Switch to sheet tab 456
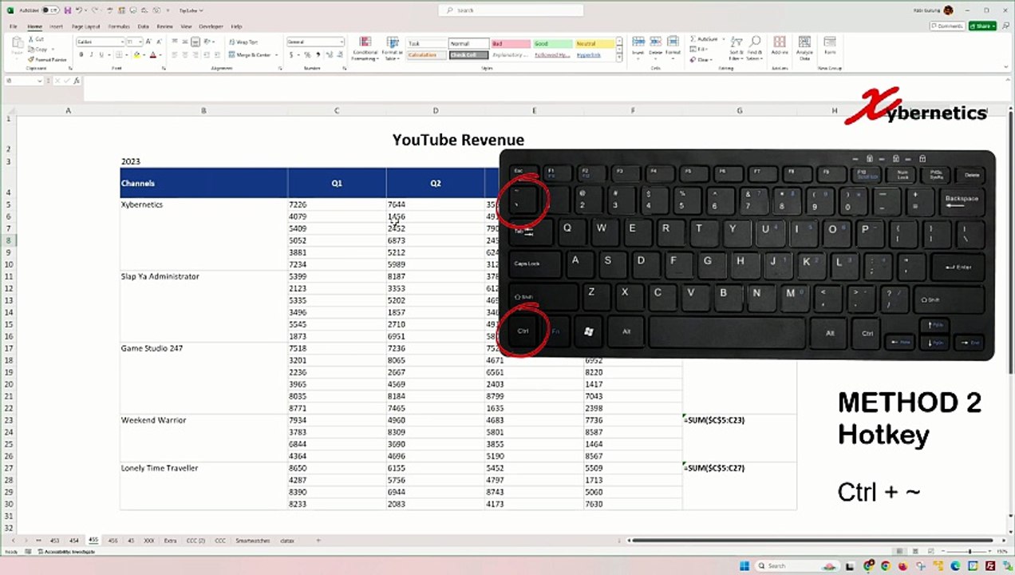 [113, 541]
